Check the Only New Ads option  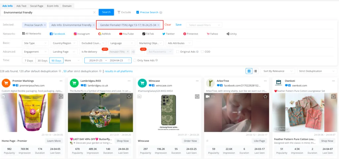tap(134, 60)
